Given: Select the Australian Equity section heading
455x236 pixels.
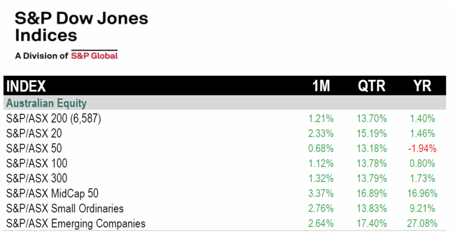Looking at the screenshot, I should tap(46, 103).
